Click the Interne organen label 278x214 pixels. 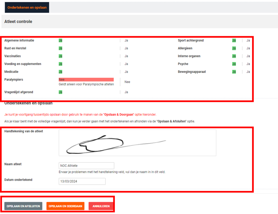(x=189, y=56)
